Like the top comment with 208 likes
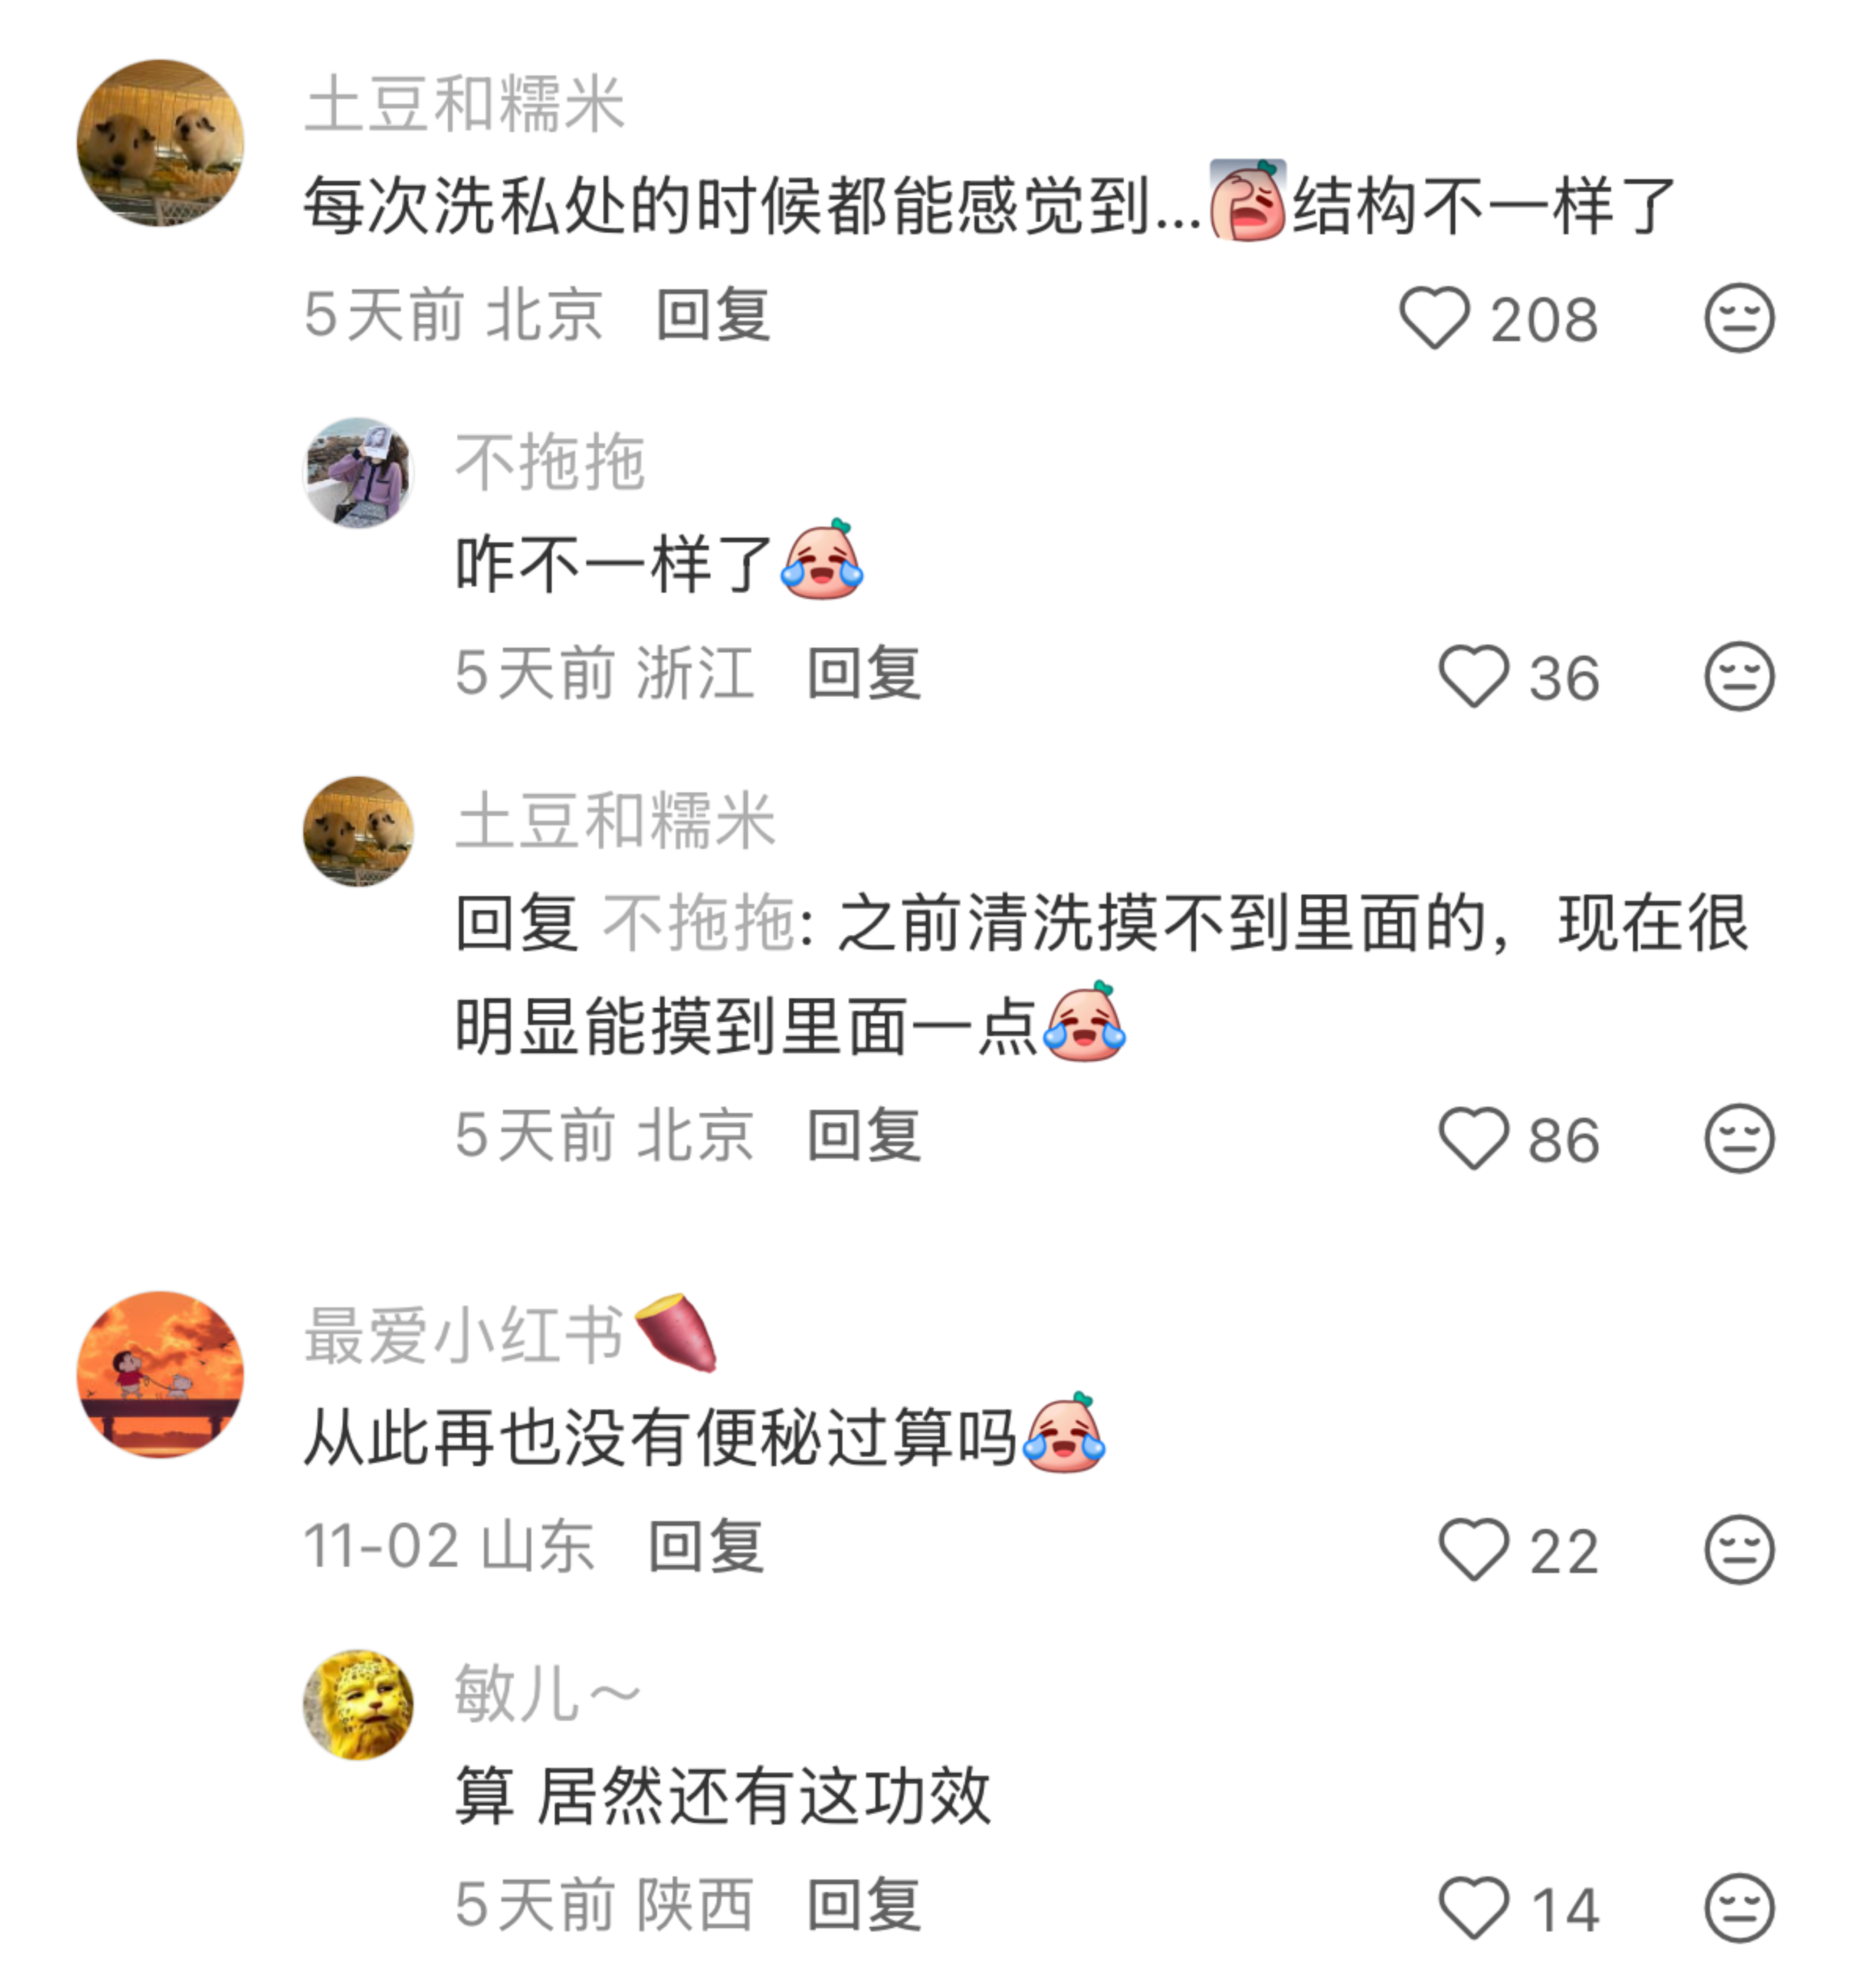The image size is (1853, 1988). (x=1433, y=318)
